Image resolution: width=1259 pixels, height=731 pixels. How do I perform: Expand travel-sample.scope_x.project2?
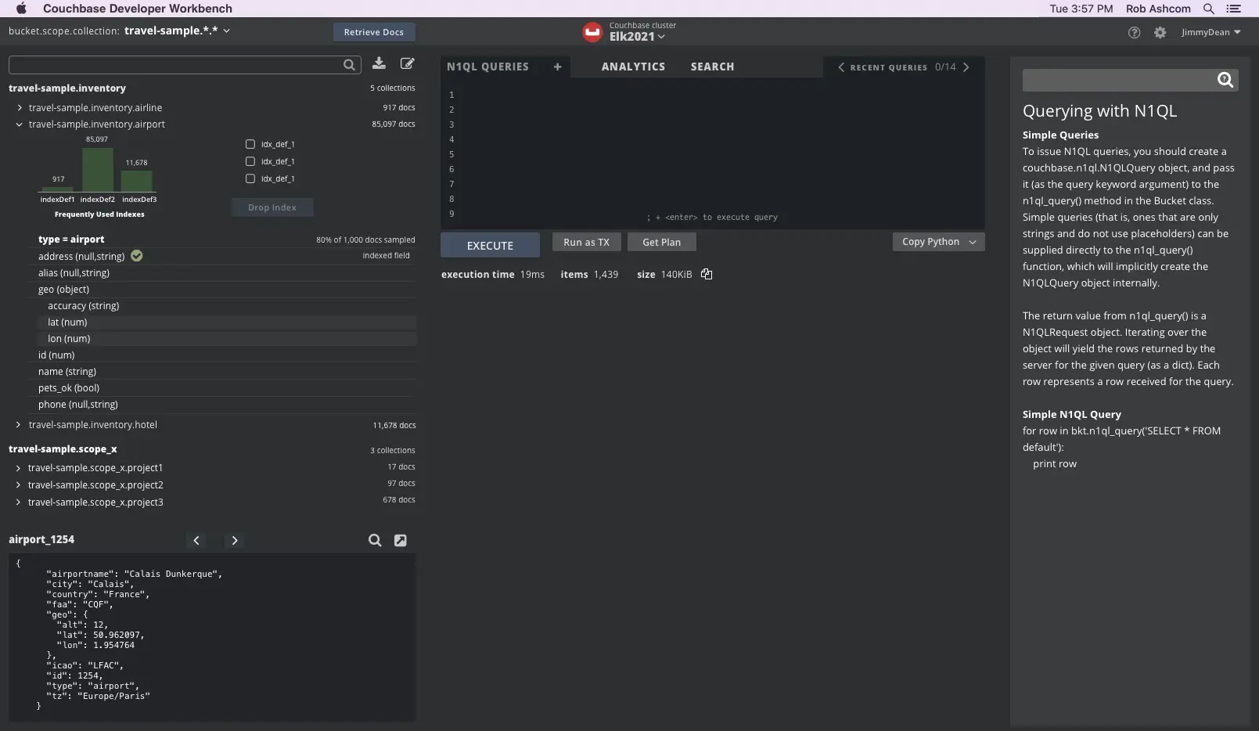click(x=18, y=485)
